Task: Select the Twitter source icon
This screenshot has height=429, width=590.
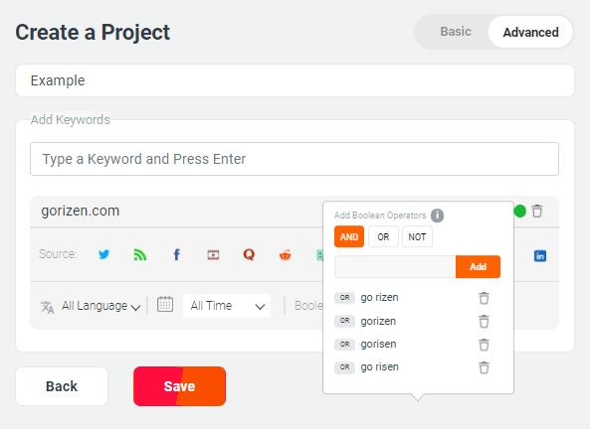Action: [x=103, y=254]
